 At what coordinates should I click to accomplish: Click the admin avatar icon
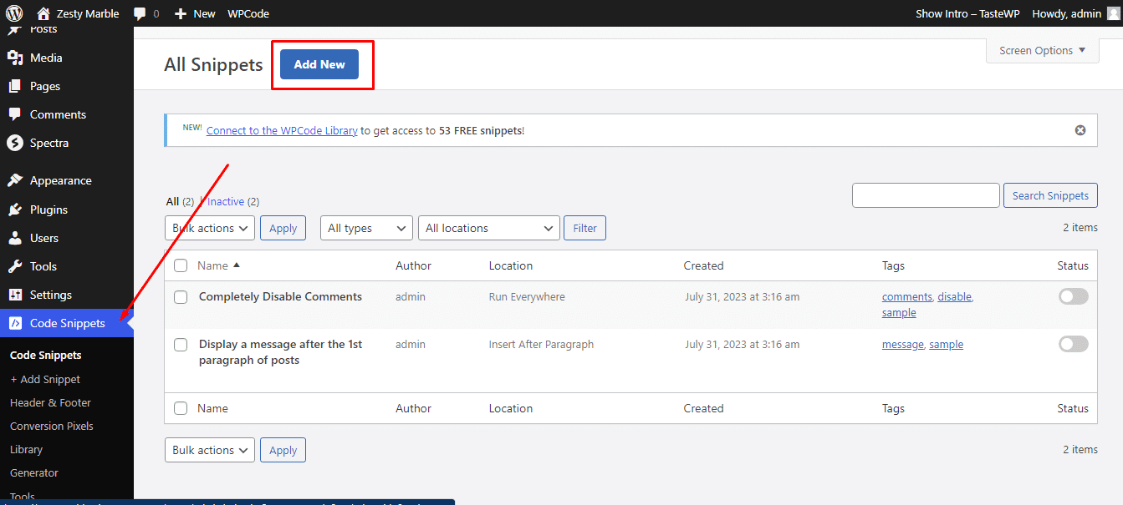point(1112,13)
